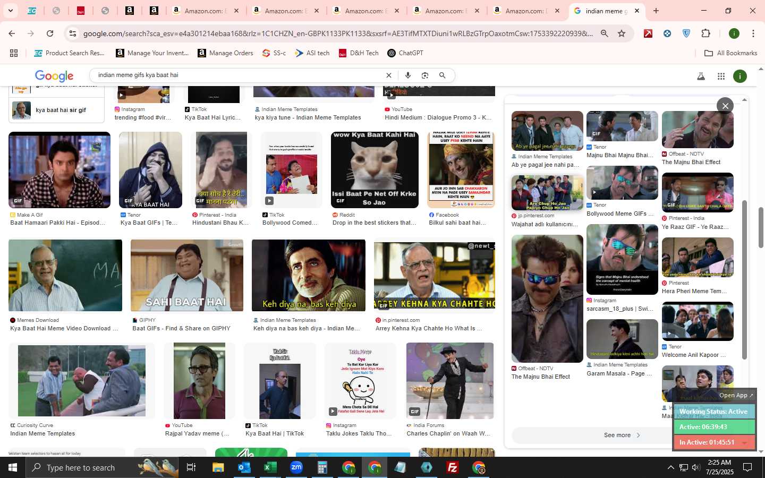
Task: Open the Chrome three-dot menu
Action: coord(753,33)
